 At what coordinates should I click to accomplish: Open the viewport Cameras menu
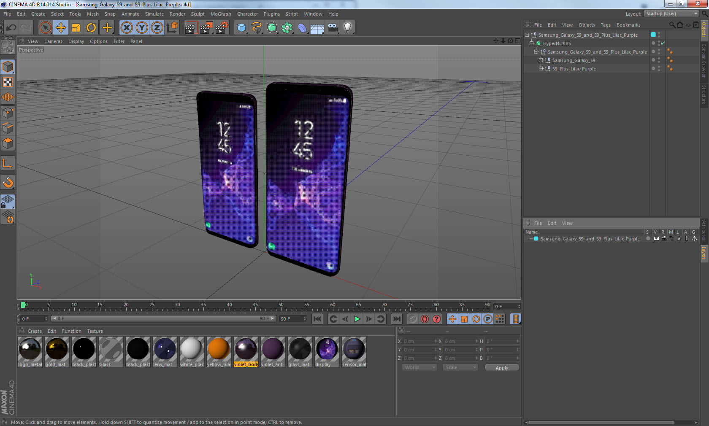click(53, 41)
